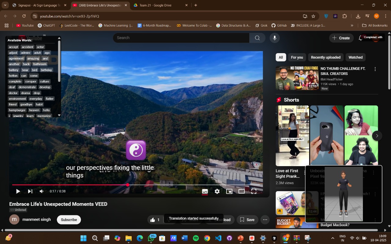Image resolution: width=391 pixels, height=244 pixels.
Task: Open the Windows Start menu
Action: (x=83, y=238)
